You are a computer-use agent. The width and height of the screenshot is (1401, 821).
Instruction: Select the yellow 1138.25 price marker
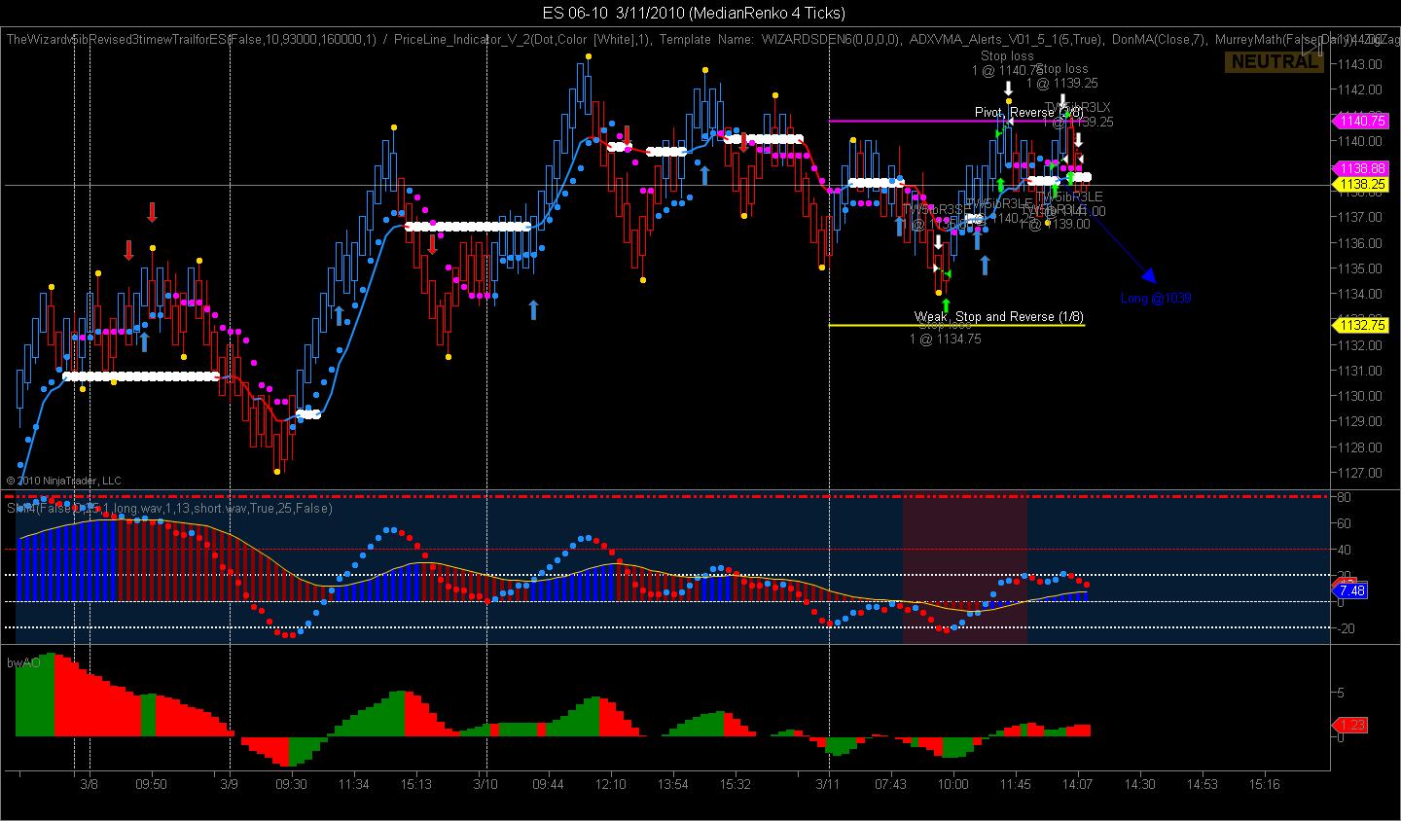click(x=1360, y=183)
